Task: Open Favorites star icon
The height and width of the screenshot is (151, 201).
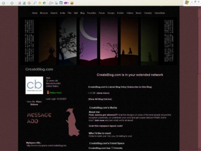Action: click(40, 3)
